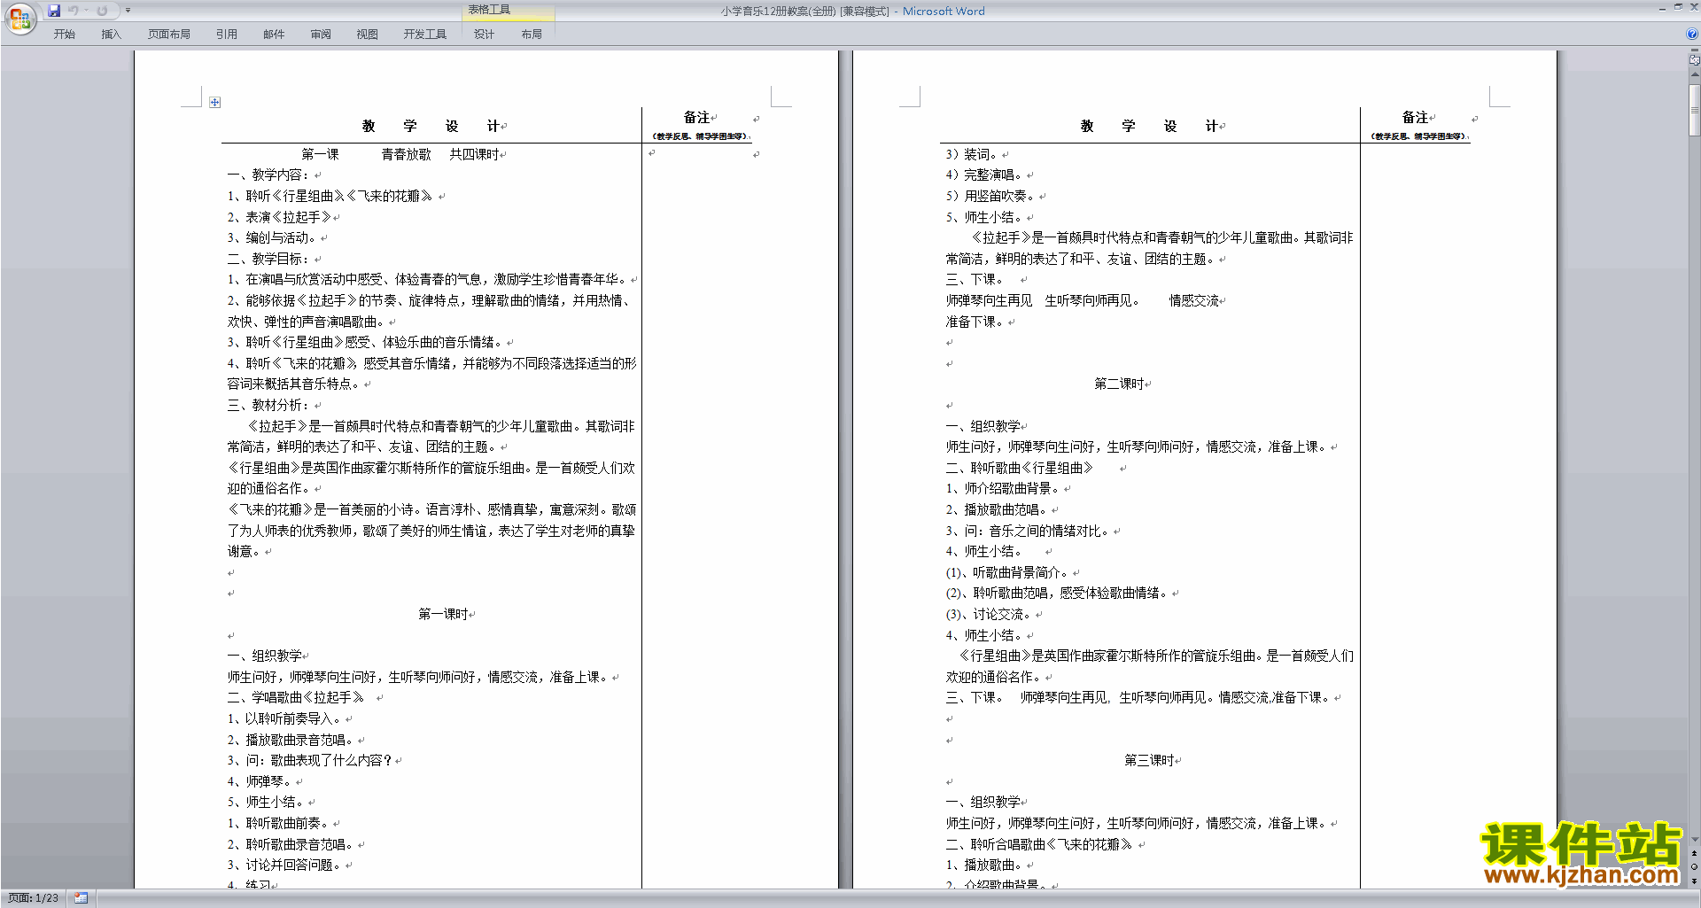
Task: Switch to the 页面布局 tab
Action: 169,34
